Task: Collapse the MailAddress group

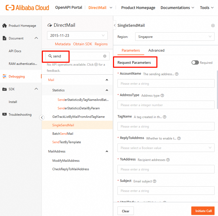Action: pos(107,151)
